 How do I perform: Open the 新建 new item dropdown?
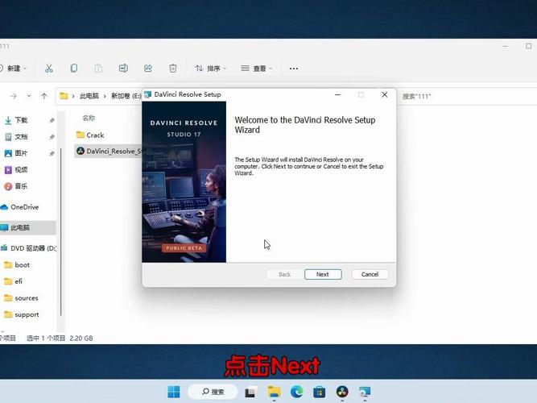[x=13, y=69]
